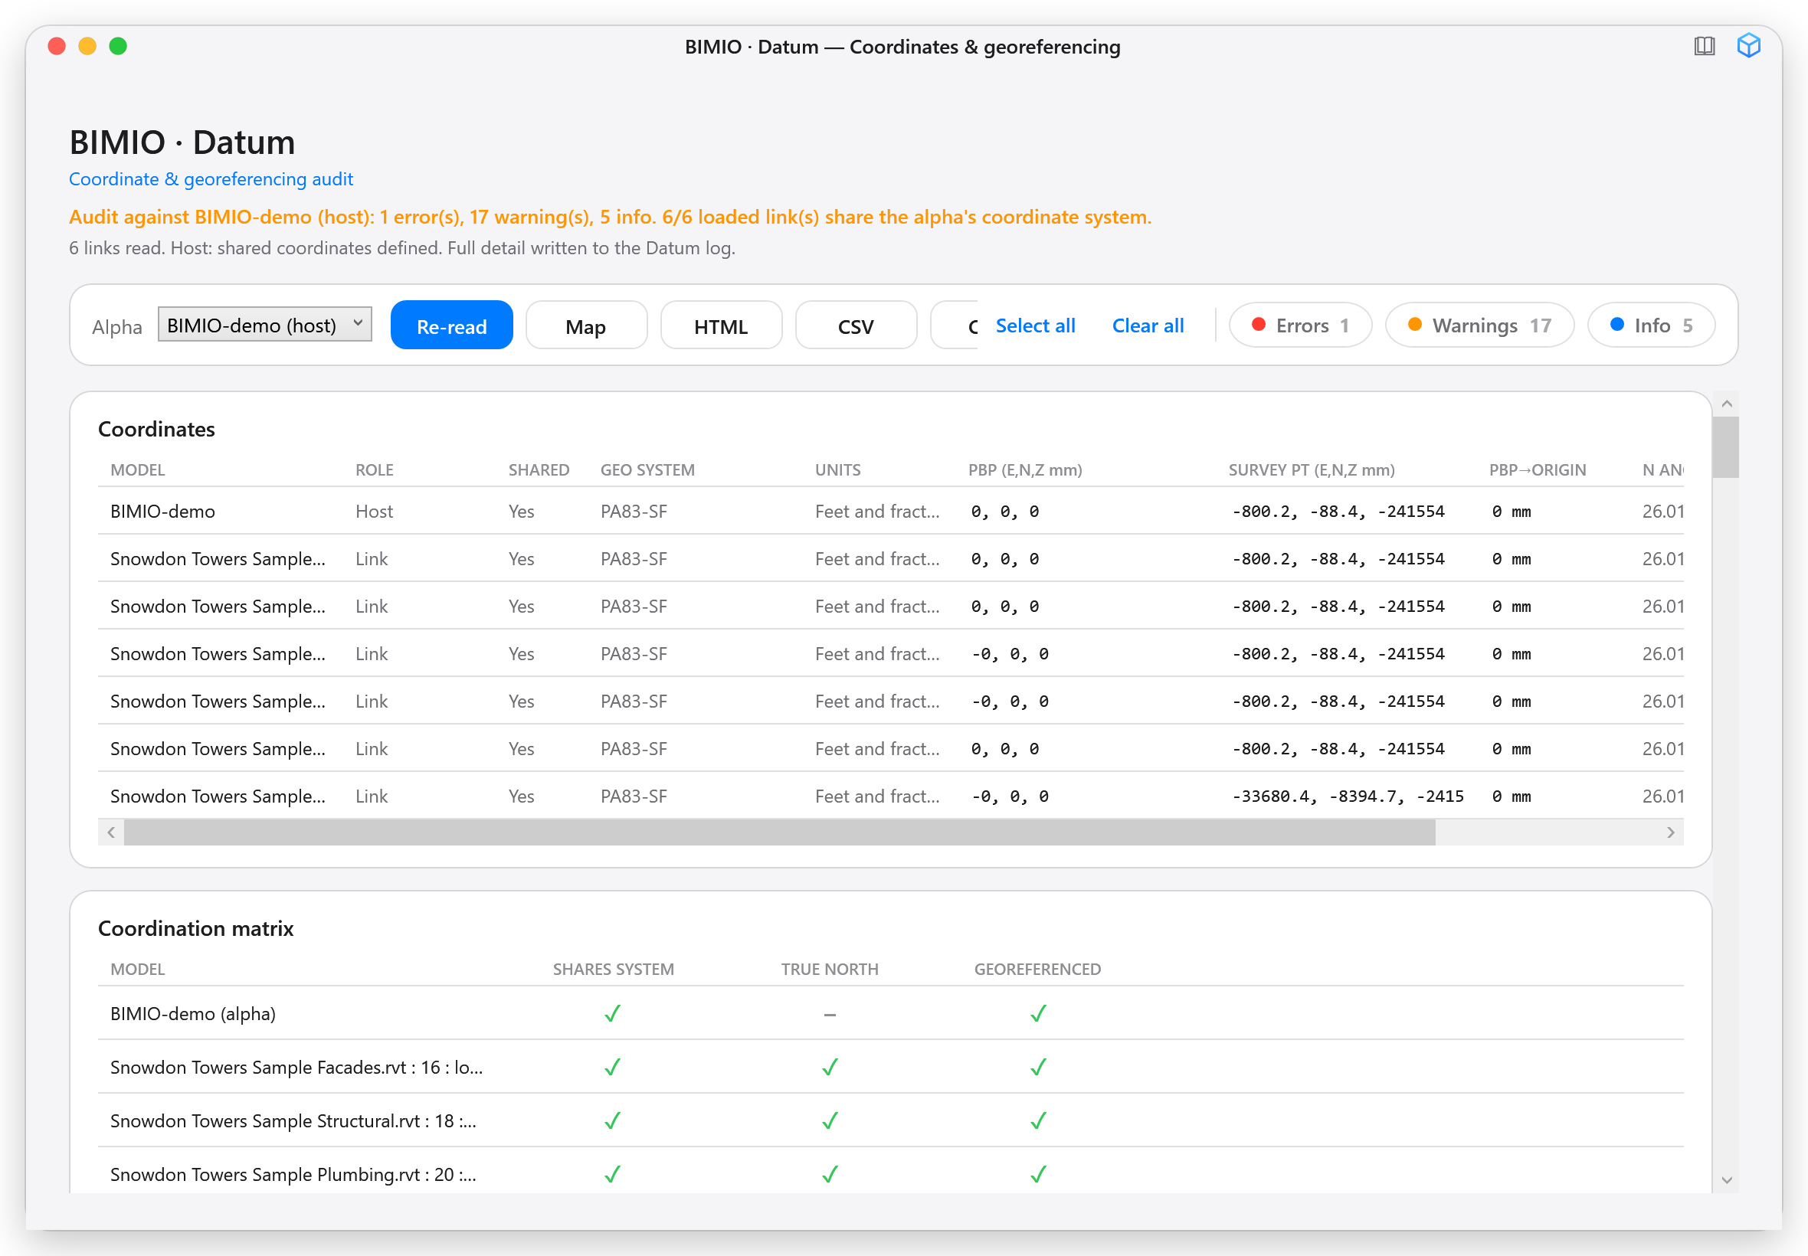This screenshot has width=1808, height=1256.
Task: Select Snowdon Towers Sample Facades.rvt row
Action: pyautogui.click(x=890, y=1066)
